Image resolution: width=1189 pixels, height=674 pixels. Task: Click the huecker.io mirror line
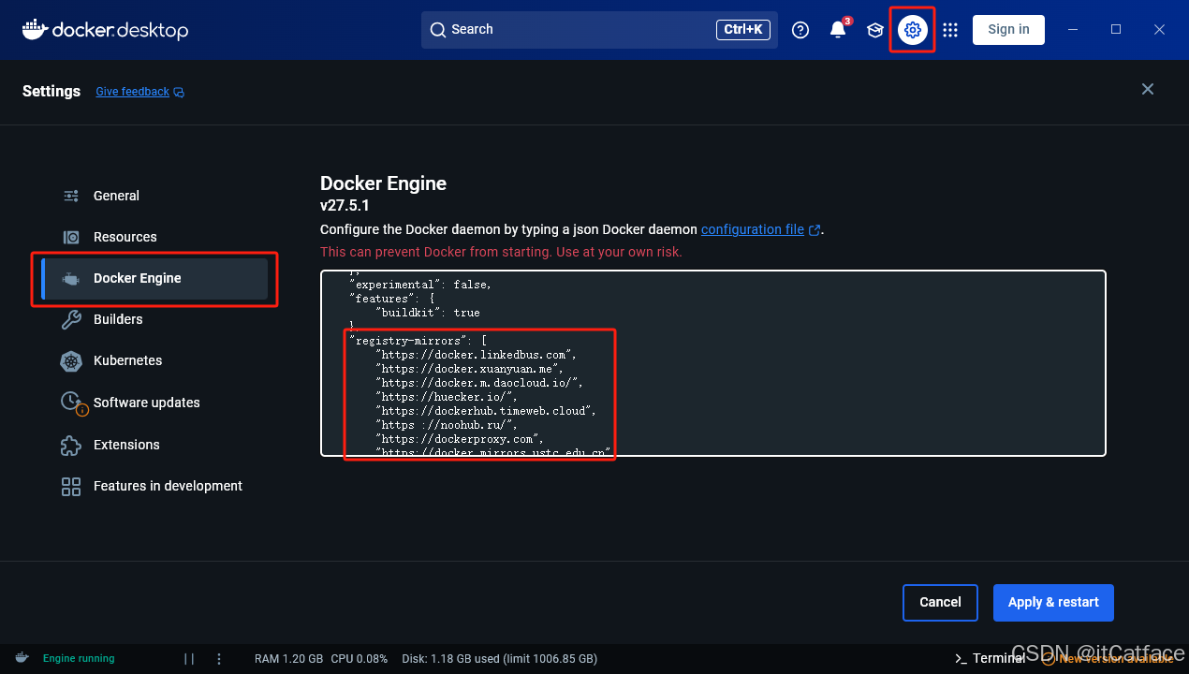coord(447,397)
